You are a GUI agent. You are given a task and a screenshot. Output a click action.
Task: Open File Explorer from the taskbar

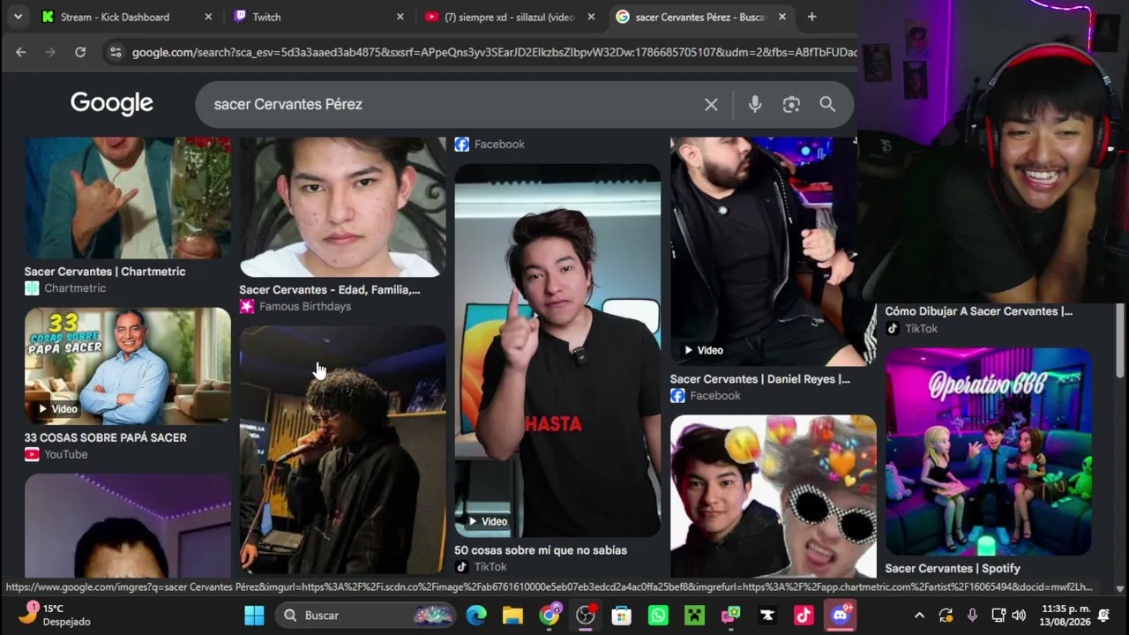[512, 615]
